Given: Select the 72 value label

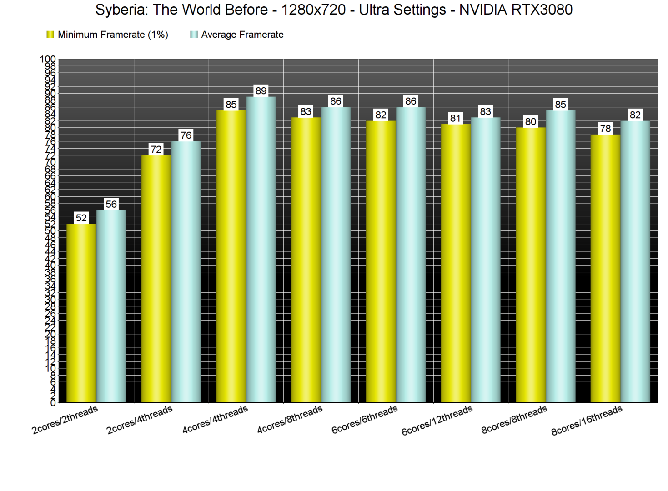Looking at the screenshot, I should [156, 149].
